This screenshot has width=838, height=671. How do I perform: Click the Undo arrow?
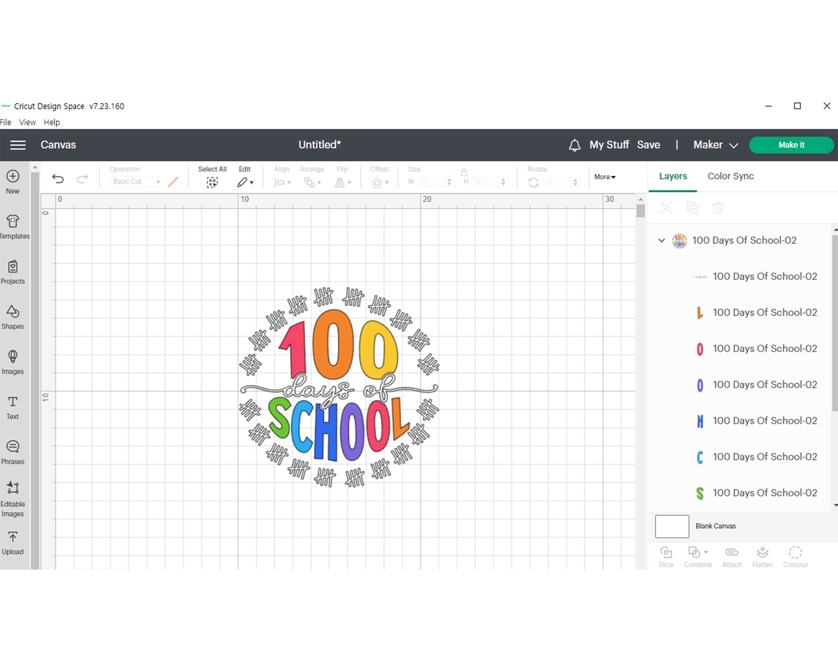coord(58,178)
